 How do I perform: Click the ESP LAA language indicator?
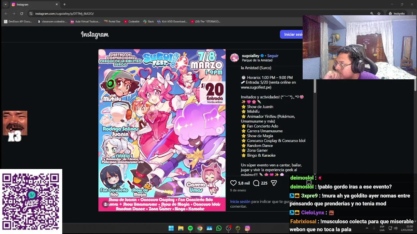(382, 228)
